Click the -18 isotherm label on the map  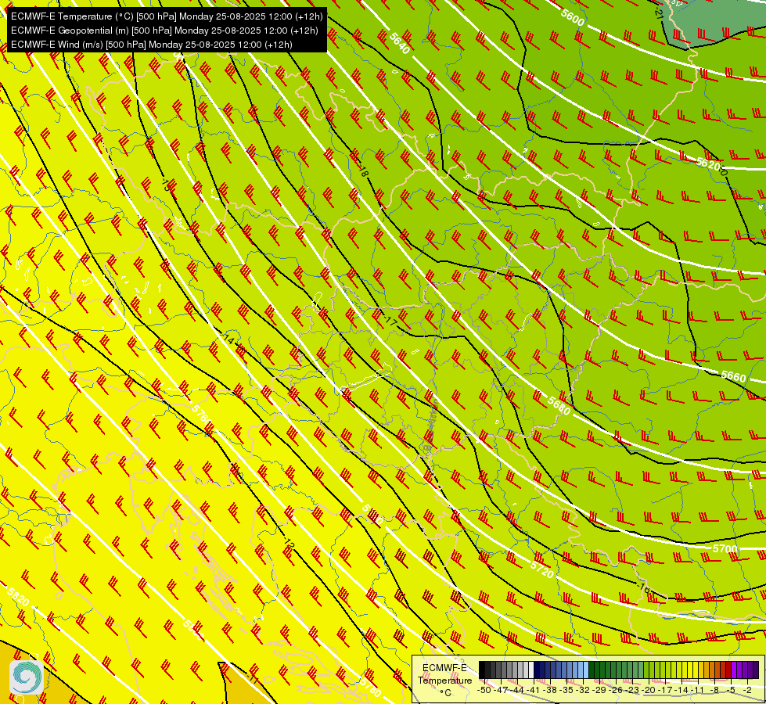(362, 171)
